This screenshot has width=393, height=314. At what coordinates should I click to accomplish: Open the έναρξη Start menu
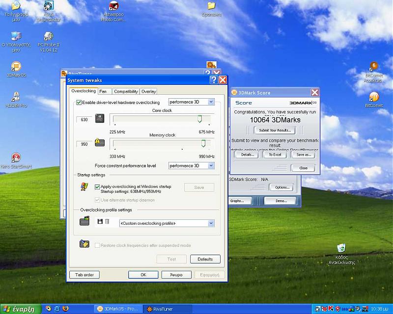(21, 309)
